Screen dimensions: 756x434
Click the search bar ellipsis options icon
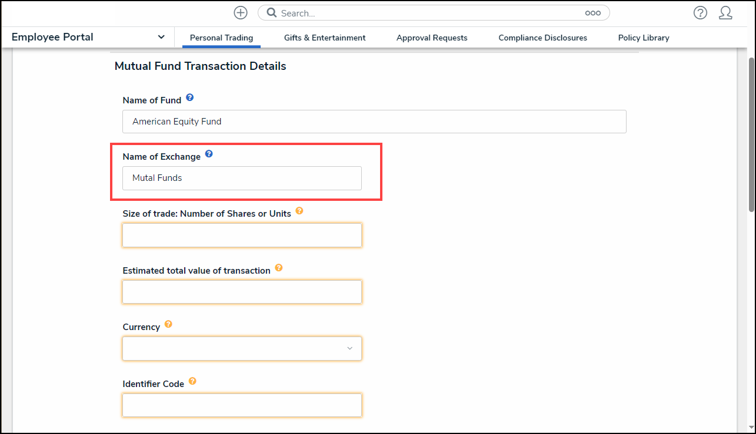[x=592, y=13]
